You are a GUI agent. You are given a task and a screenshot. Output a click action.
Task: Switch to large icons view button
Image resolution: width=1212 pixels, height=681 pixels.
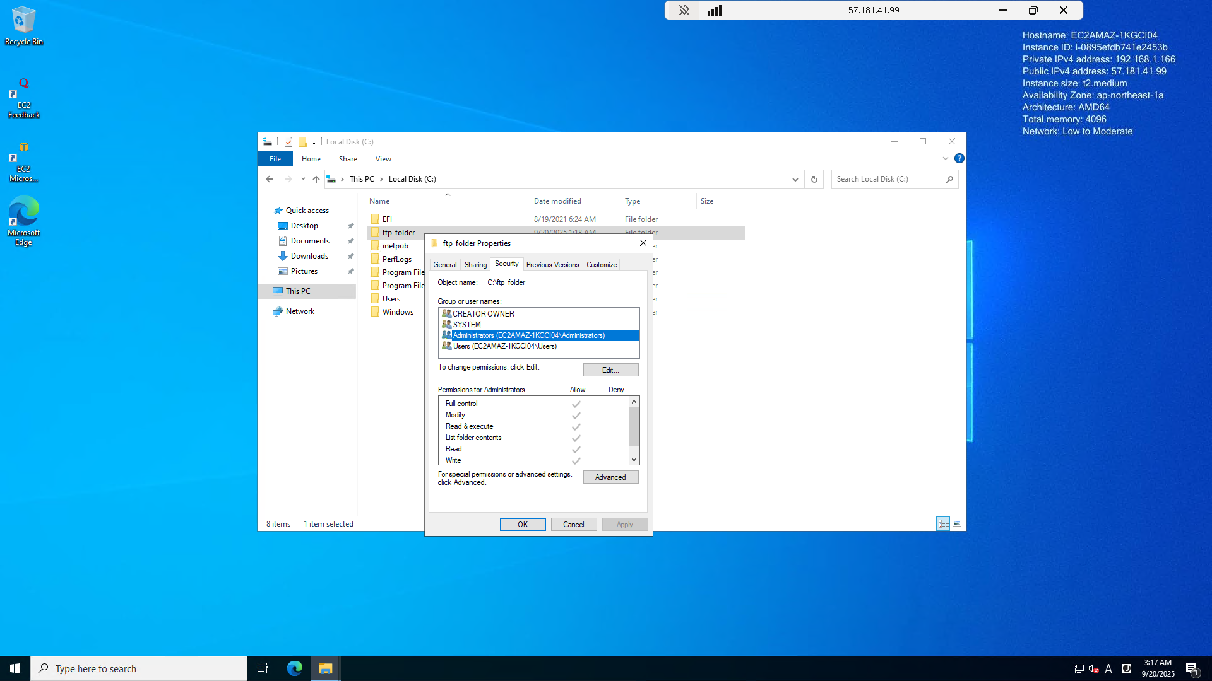click(957, 524)
